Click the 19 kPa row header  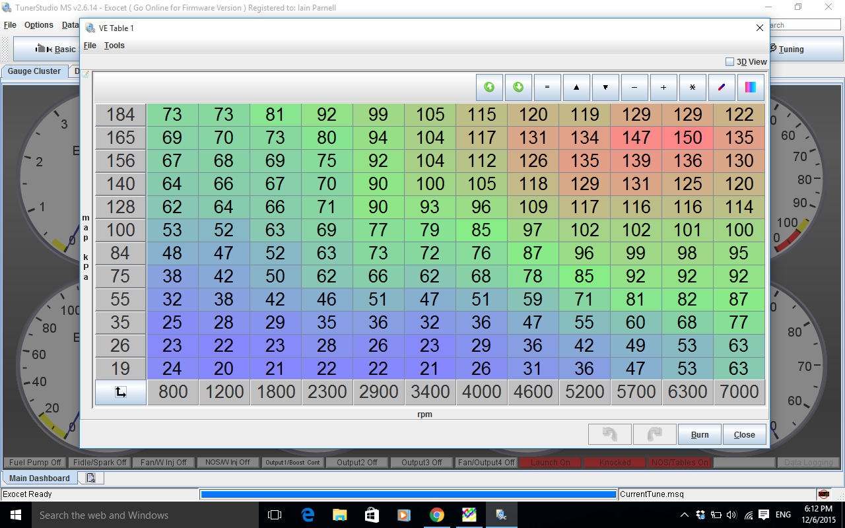click(121, 369)
